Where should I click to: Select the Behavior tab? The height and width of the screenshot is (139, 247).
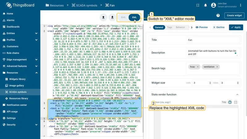(180, 27)
